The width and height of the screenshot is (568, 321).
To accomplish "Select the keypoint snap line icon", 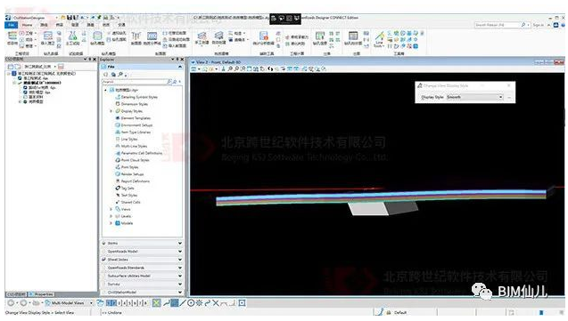I will 182,303.
